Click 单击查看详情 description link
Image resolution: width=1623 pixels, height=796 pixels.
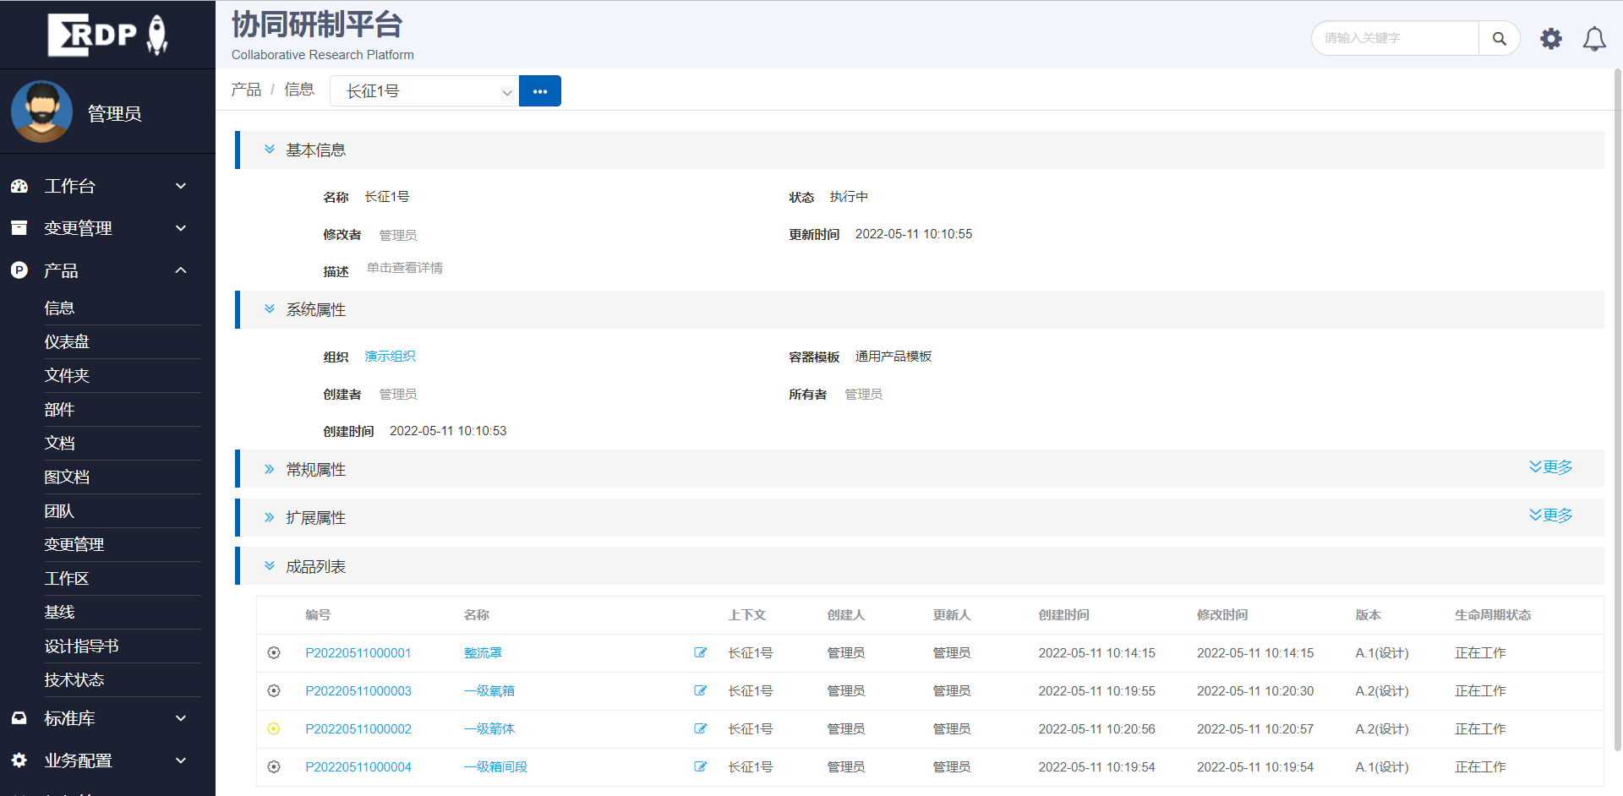[x=405, y=268]
